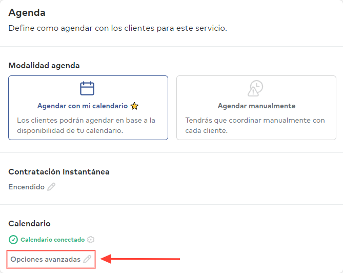Click the yellow star beside Agendar con mi calendario

134,106
